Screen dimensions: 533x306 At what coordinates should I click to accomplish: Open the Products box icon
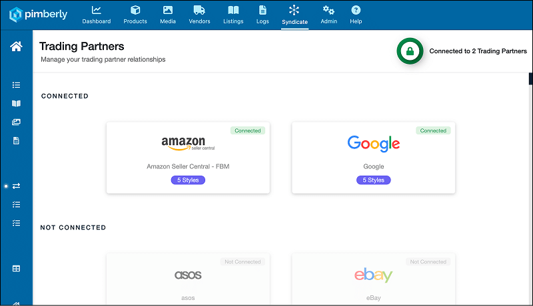[x=135, y=10]
